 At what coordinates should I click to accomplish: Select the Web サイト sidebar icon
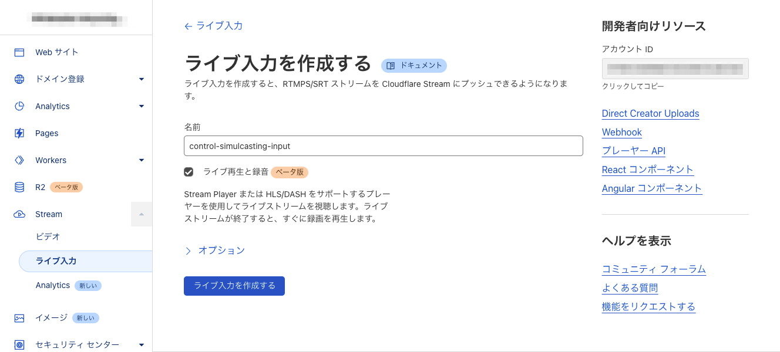coord(19,52)
